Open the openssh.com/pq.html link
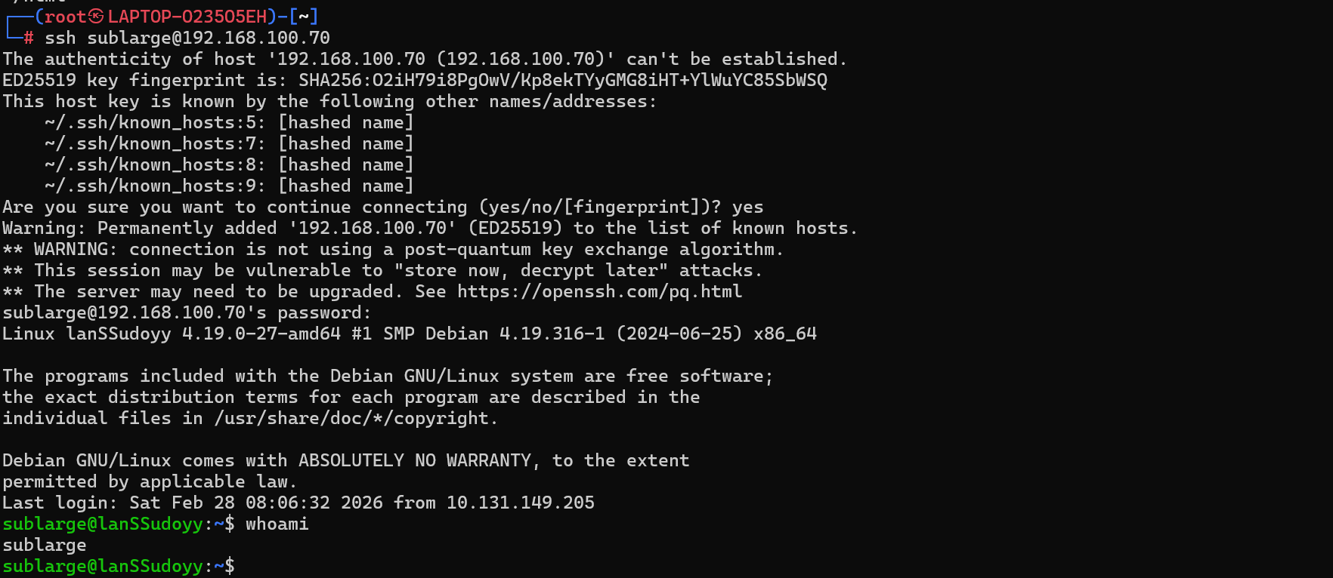 coord(599,291)
